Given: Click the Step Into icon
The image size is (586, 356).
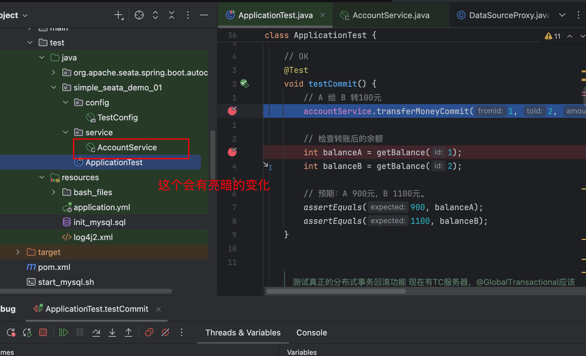Looking at the screenshot, I should [112, 333].
